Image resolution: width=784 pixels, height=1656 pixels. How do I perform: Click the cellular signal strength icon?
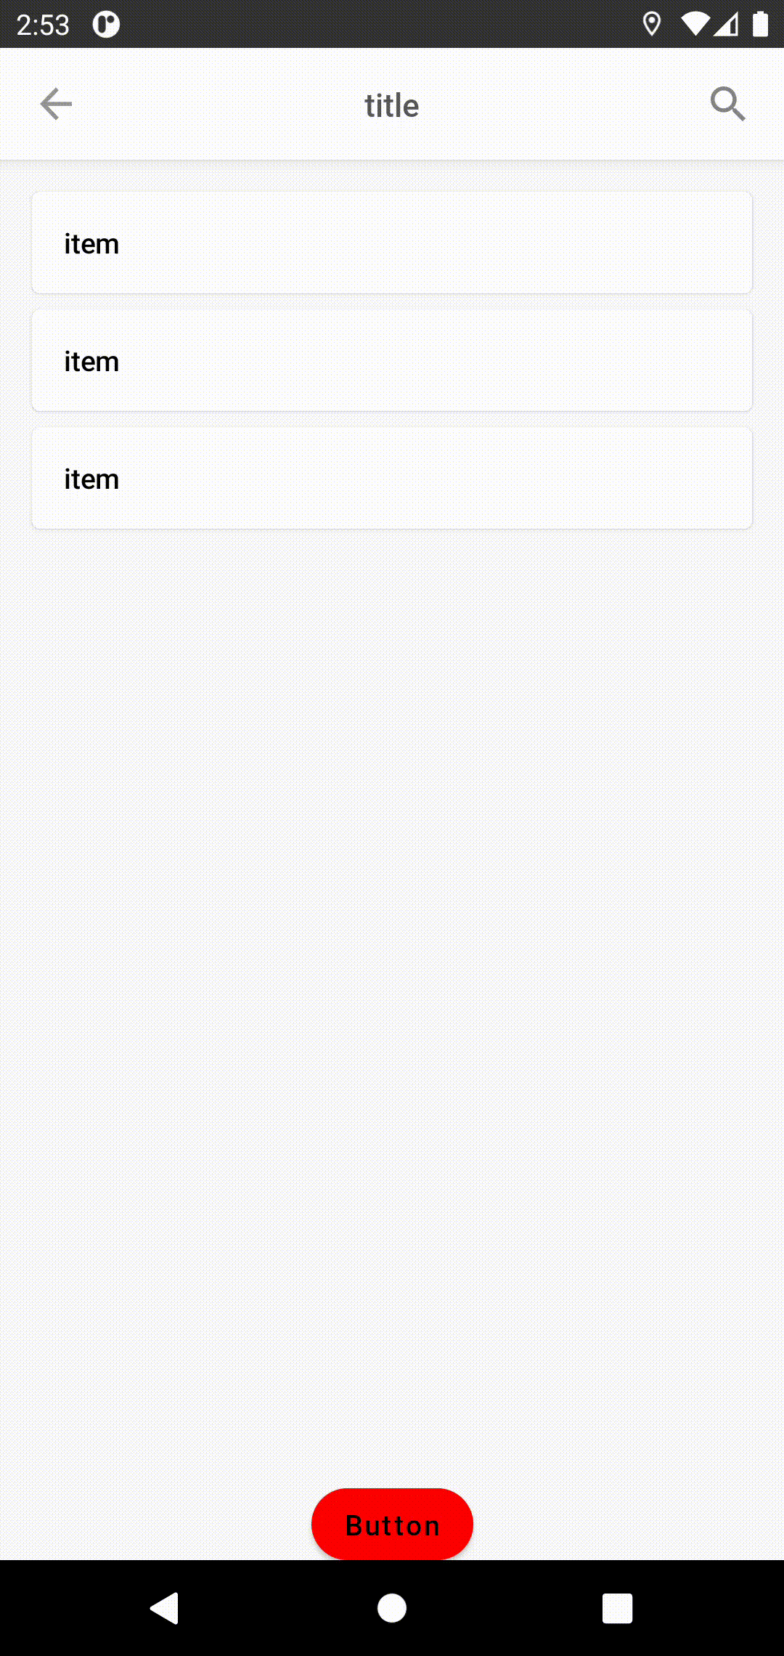tap(727, 24)
